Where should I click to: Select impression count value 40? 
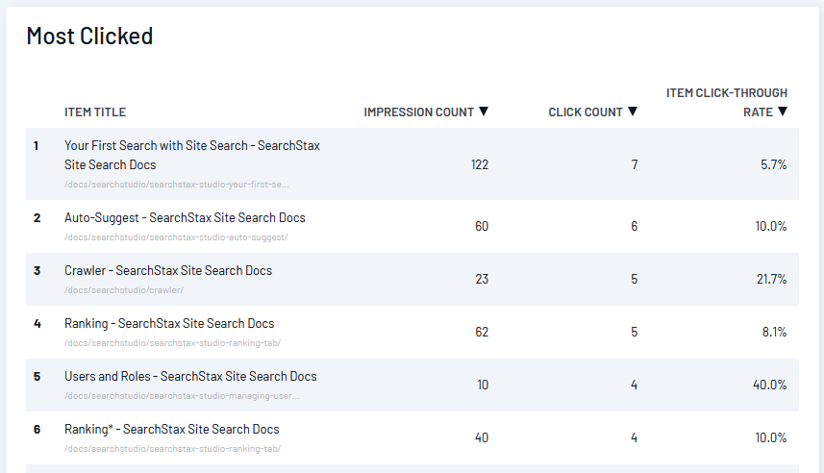click(482, 437)
